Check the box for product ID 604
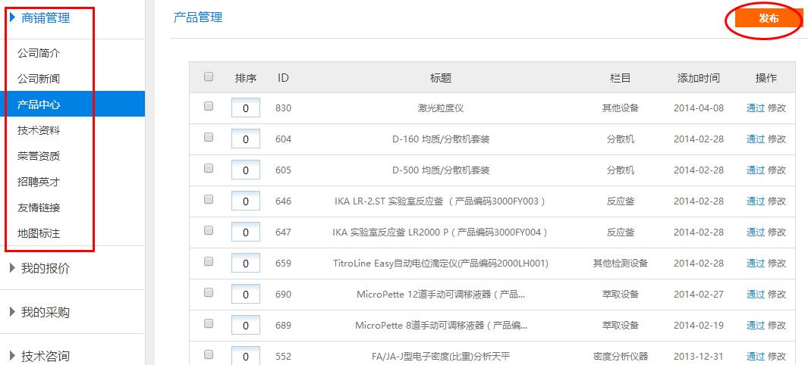The height and width of the screenshot is (365, 808). click(209, 137)
